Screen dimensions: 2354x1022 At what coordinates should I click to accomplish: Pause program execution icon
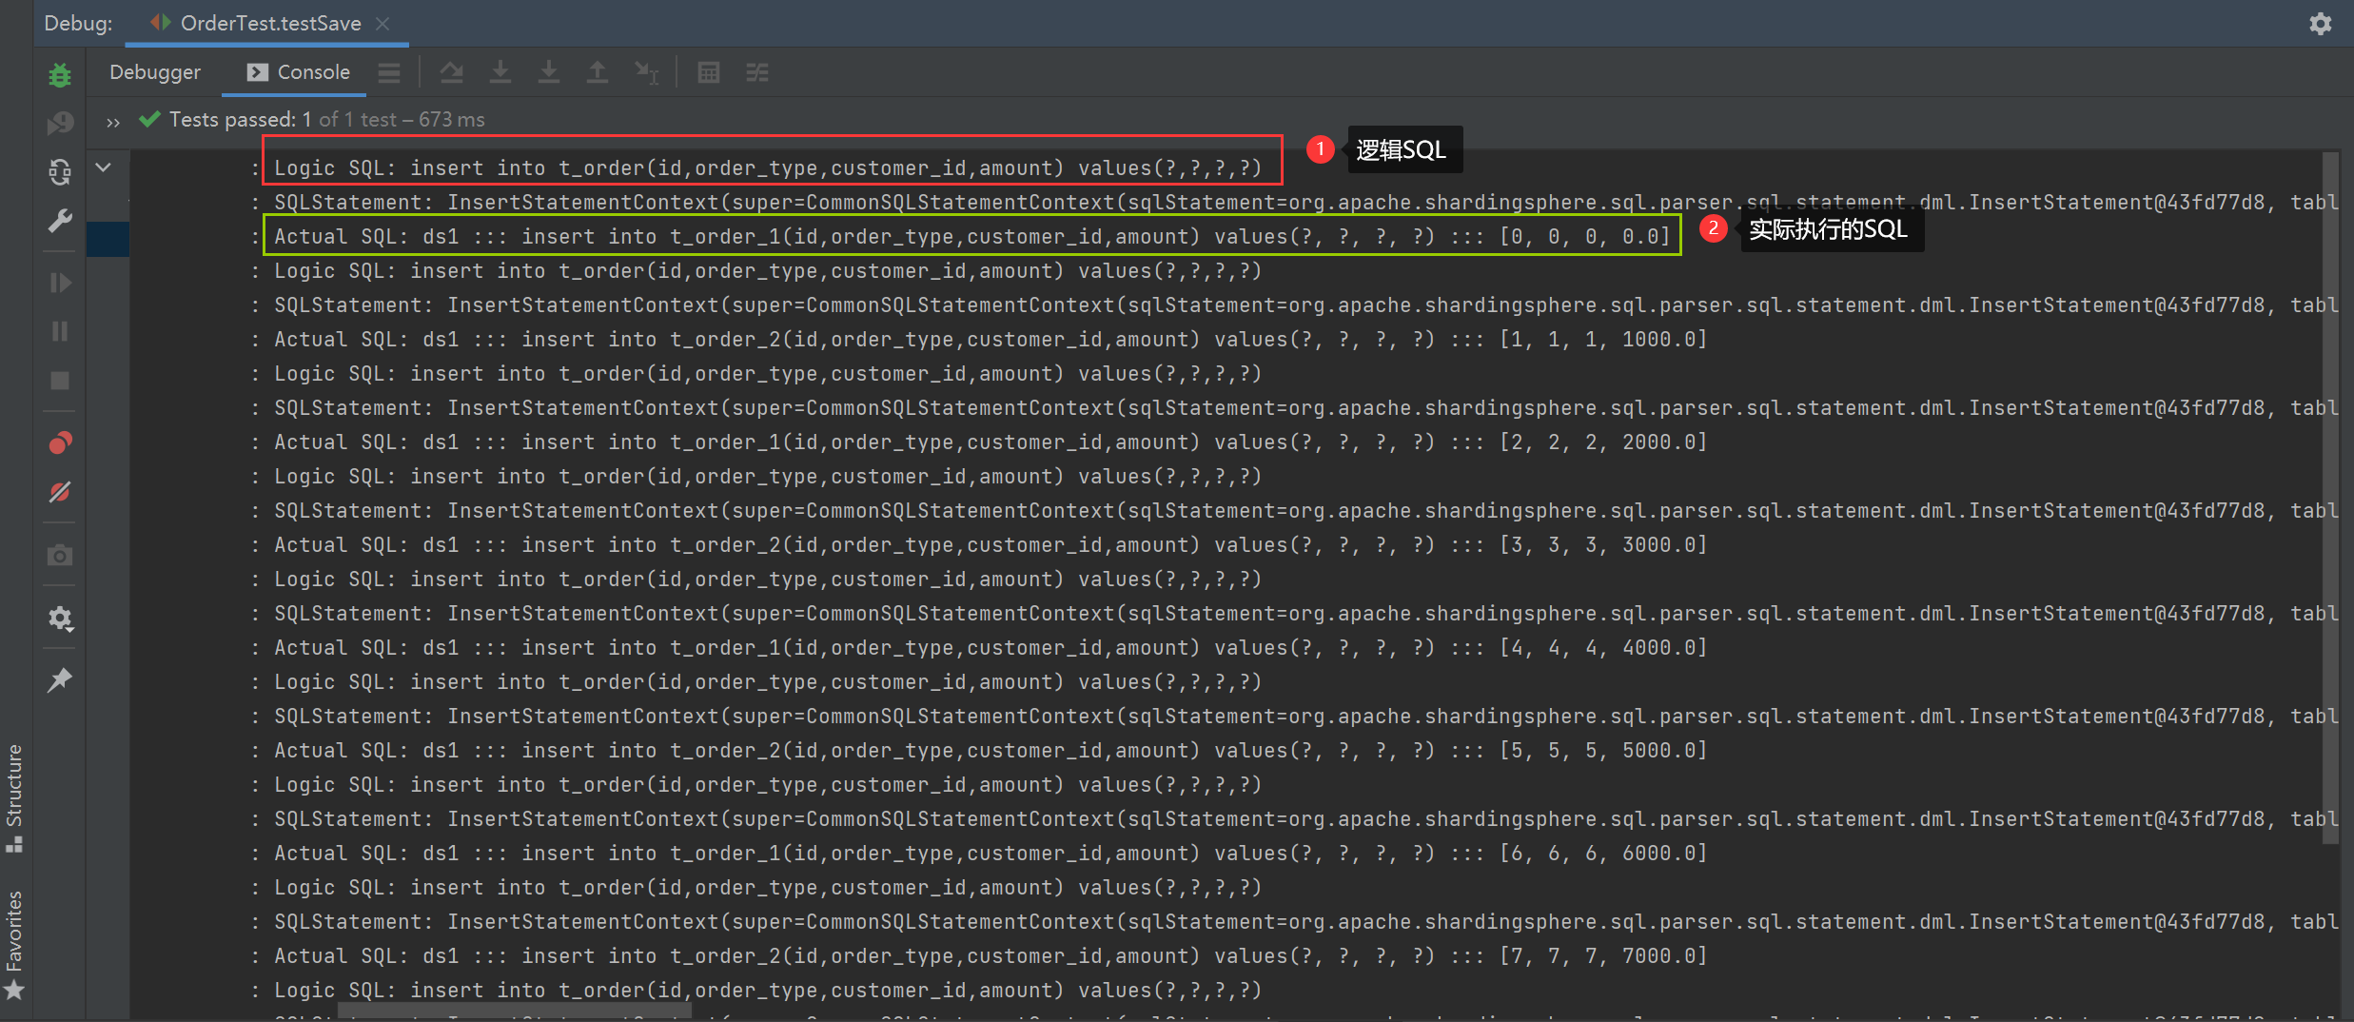point(60,331)
